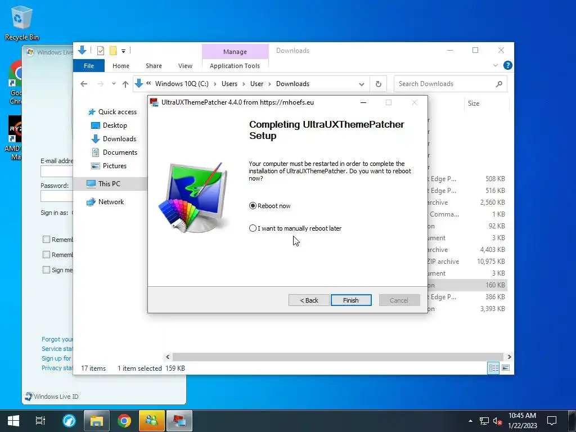The height and width of the screenshot is (432, 576).
Task: Expand the address bar history dropdown
Action: (362, 84)
